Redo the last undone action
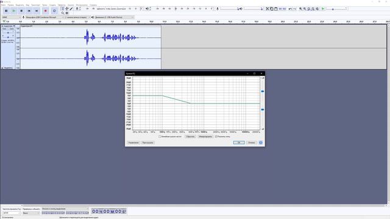This screenshot has width=390, height=219. click(294, 9)
